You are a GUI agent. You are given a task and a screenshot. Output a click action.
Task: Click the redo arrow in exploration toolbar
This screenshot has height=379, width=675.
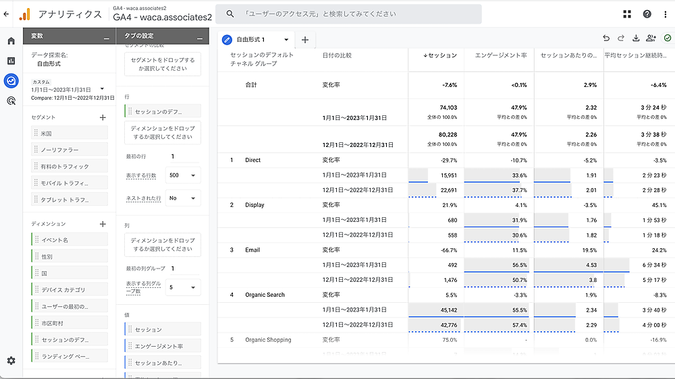click(x=621, y=38)
